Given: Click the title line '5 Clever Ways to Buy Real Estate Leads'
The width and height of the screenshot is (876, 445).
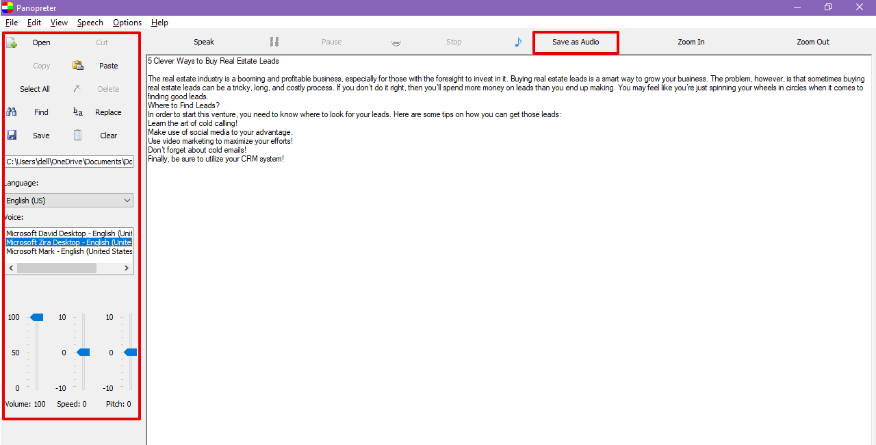Looking at the screenshot, I should coord(214,61).
